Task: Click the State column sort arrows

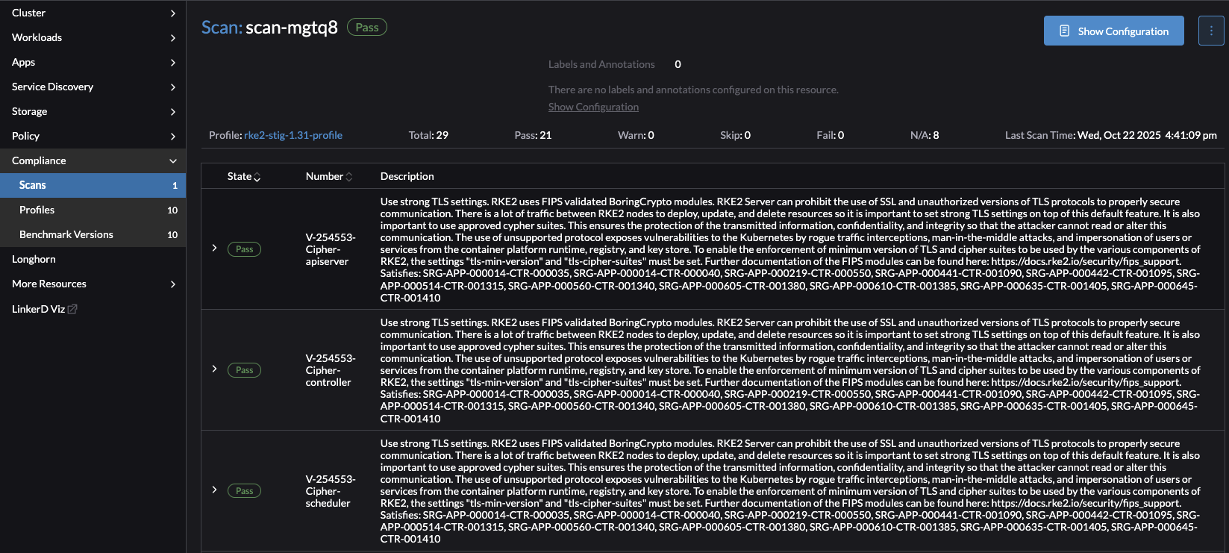Action: [x=257, y=177]
